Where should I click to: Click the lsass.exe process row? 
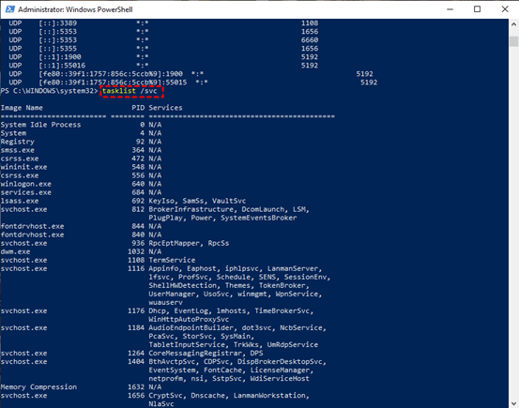[123, 201]
